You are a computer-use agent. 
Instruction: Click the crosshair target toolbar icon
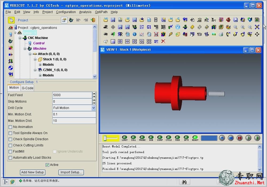(x=113, y=27)
